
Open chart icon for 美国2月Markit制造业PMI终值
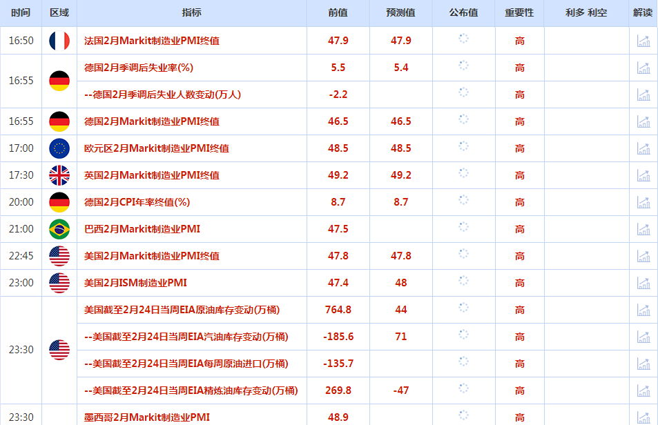644,256
